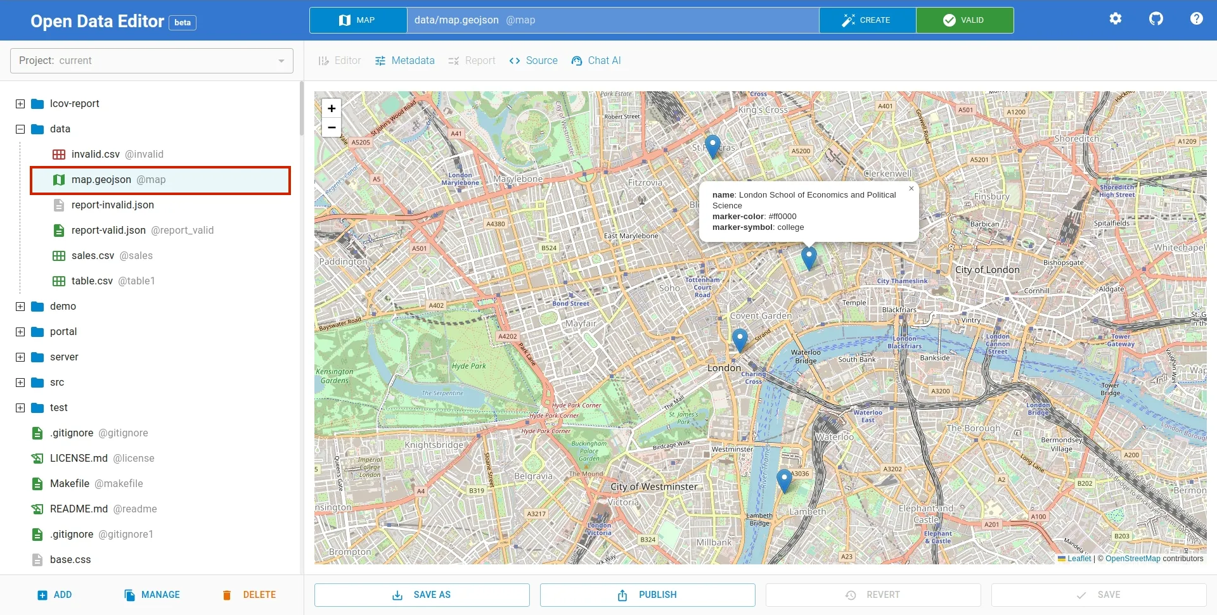Expand the demo folder
This screenshot has height=615, width=1217.
(x=20, y=307)
